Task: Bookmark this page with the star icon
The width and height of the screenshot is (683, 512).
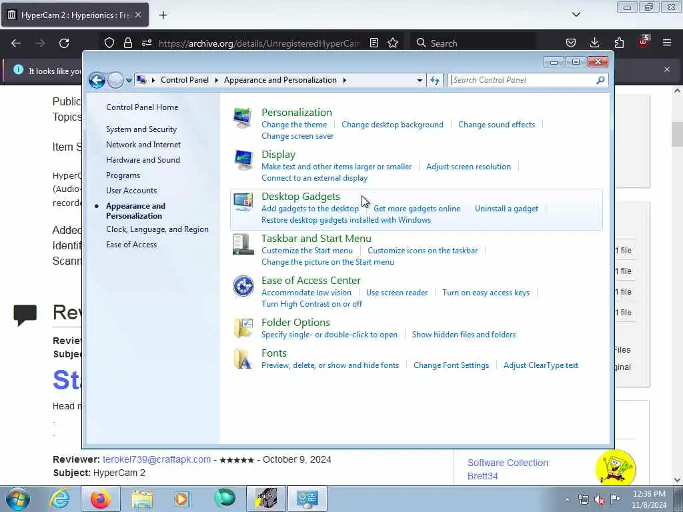Action: [393, 43]
